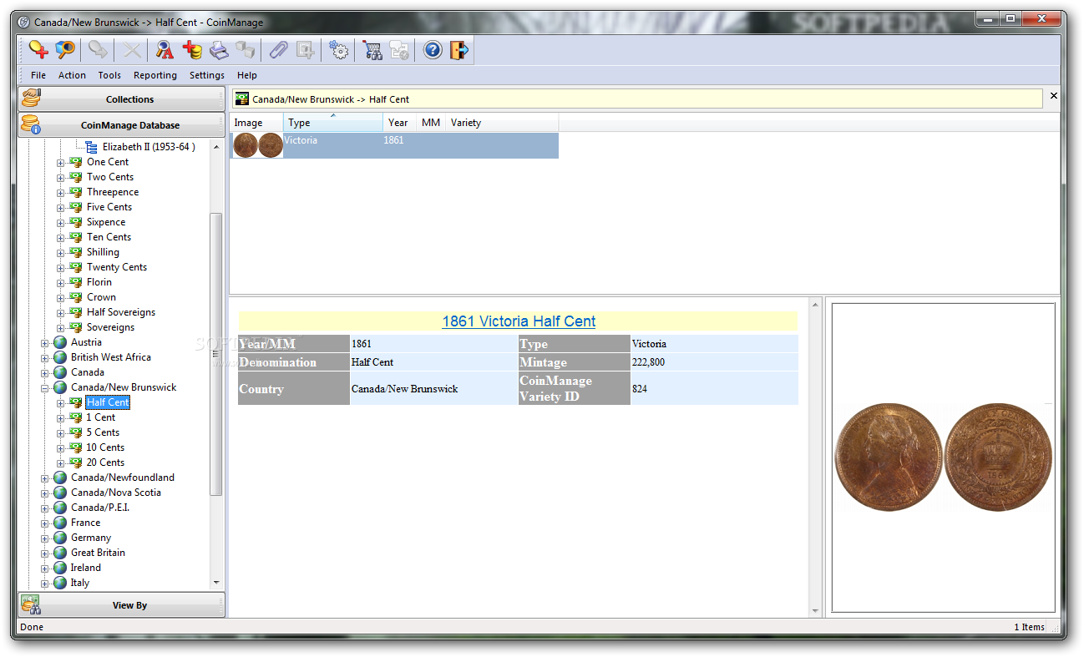Open the Tools menu
Image resolution: width=1084 pixels, height=657 pixels.
(x=109, y=75)
